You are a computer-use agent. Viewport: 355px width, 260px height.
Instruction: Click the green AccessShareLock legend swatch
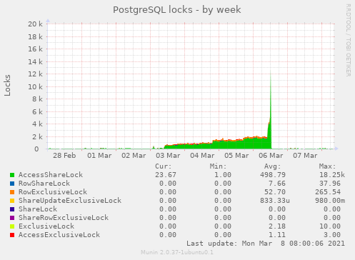(x=12, y=175)
